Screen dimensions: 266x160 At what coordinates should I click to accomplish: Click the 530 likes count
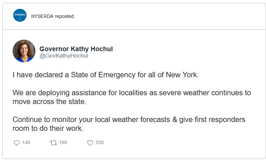[x=100, y=143]
